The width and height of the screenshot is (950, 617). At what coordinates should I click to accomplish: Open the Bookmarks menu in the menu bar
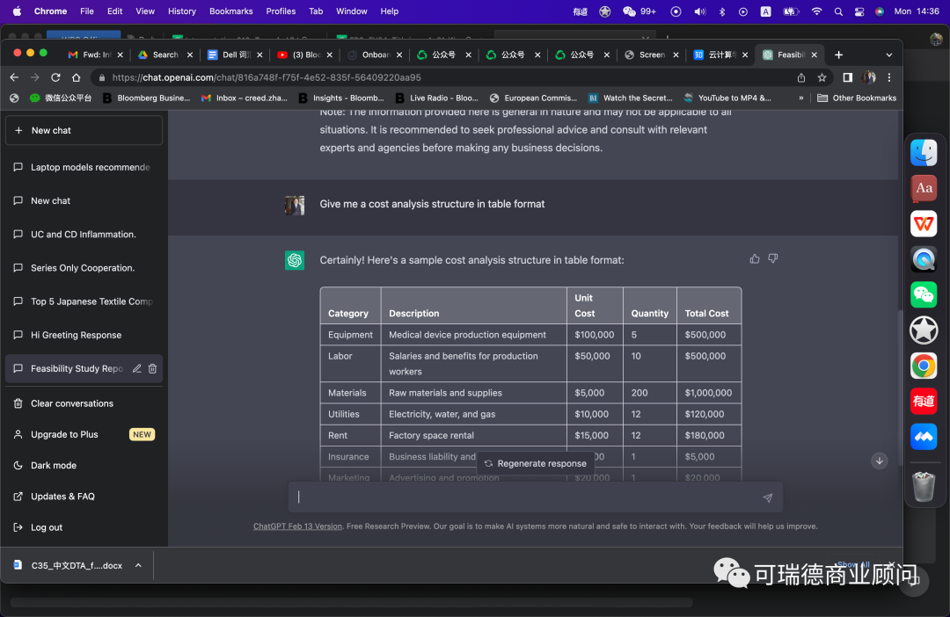[x=230, y=11]
